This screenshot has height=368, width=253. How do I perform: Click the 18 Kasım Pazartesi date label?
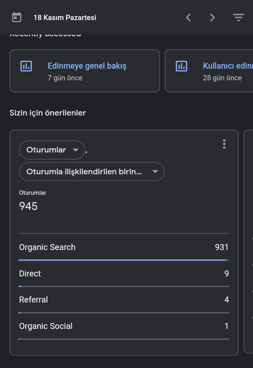(x=65, y=18)
